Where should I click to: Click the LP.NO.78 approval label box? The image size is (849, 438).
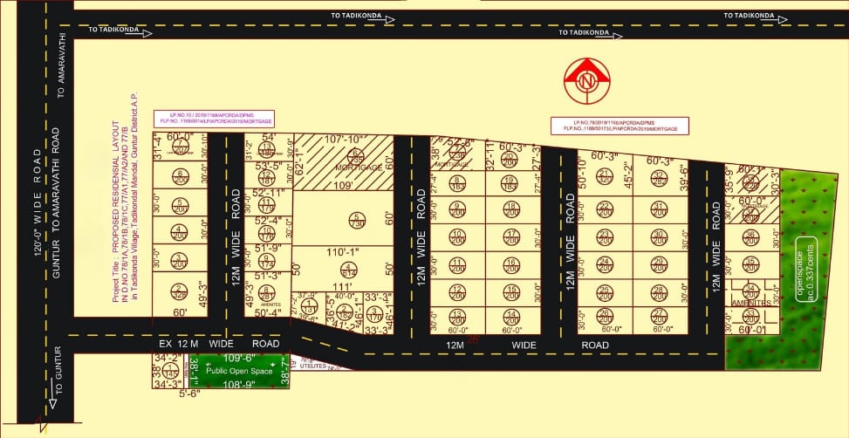click(619, 127)
